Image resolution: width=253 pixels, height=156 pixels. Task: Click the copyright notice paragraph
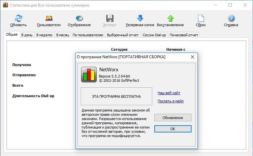coord(116,123)
